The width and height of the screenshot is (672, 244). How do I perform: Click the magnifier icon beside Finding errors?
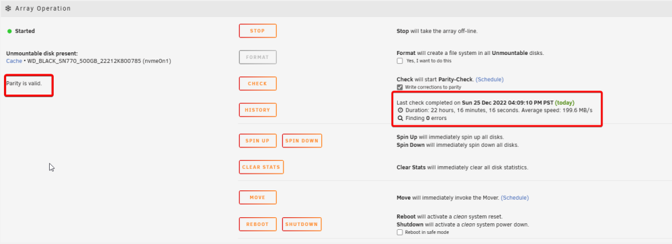click(x=401, y=119)
